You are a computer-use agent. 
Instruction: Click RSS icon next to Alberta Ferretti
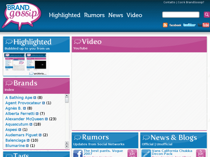click(37, 114)
